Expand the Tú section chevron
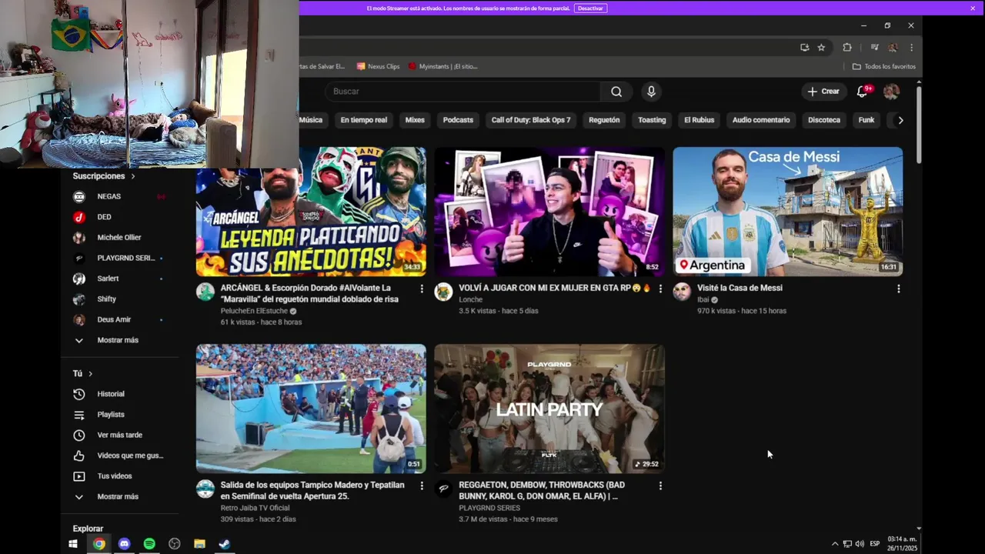The width and height of the screenshot is (985, 554). (x=90, y=374)
